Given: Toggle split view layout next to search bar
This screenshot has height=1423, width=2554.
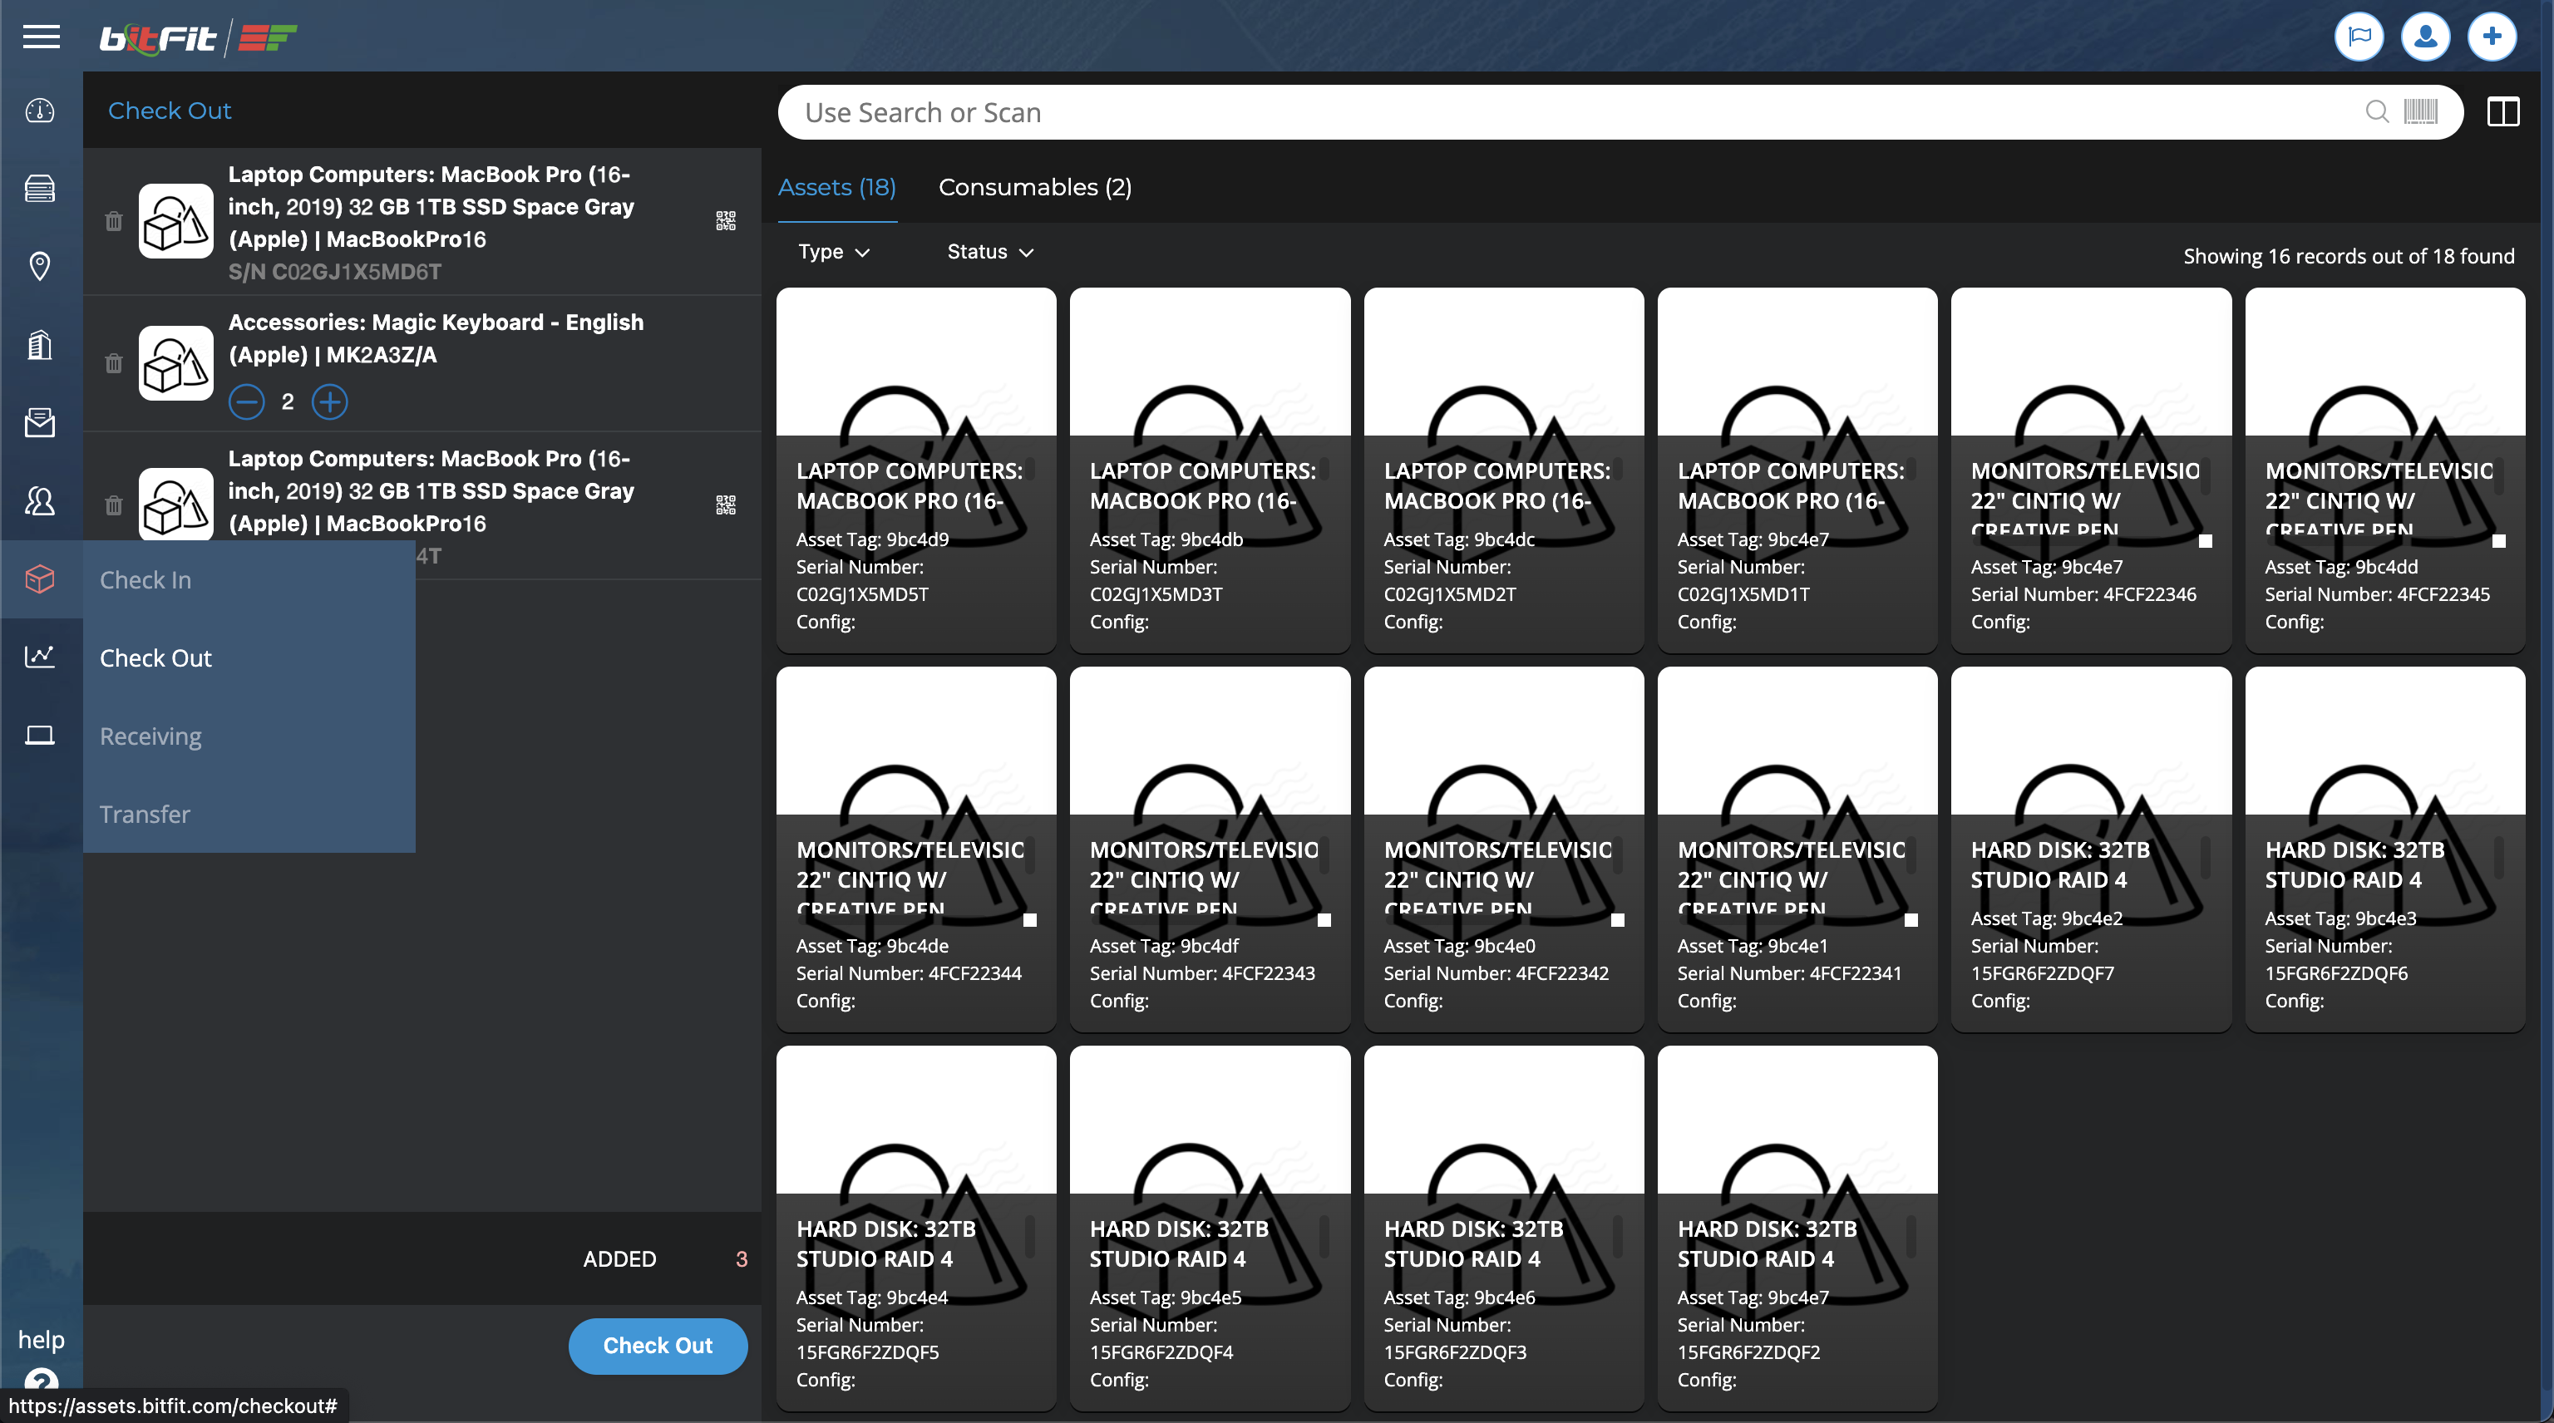Looking at the screenshot, I should tap(2503, 112).
